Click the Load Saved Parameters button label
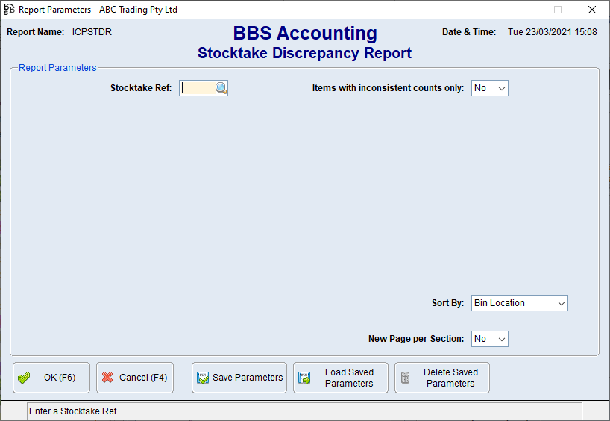This screenshot has width=610, height=421. click(349, 378)
